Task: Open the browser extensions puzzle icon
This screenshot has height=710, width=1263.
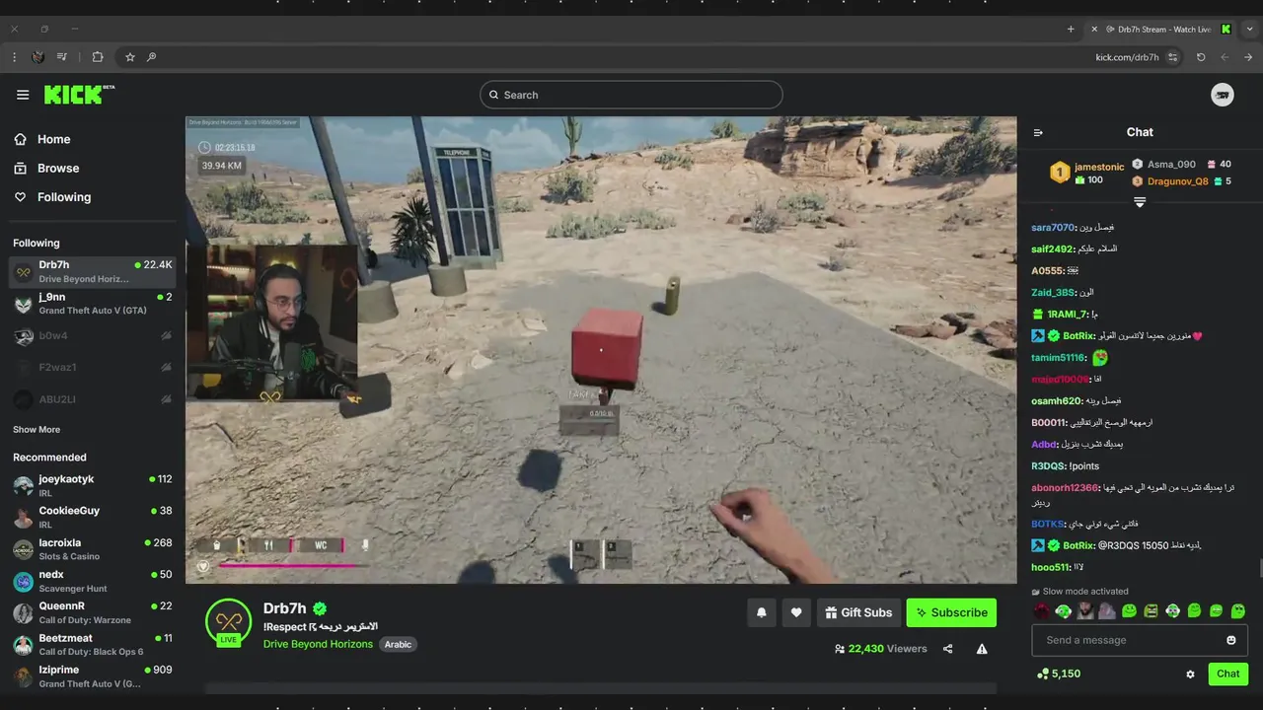Action: (x=98, y=57)
